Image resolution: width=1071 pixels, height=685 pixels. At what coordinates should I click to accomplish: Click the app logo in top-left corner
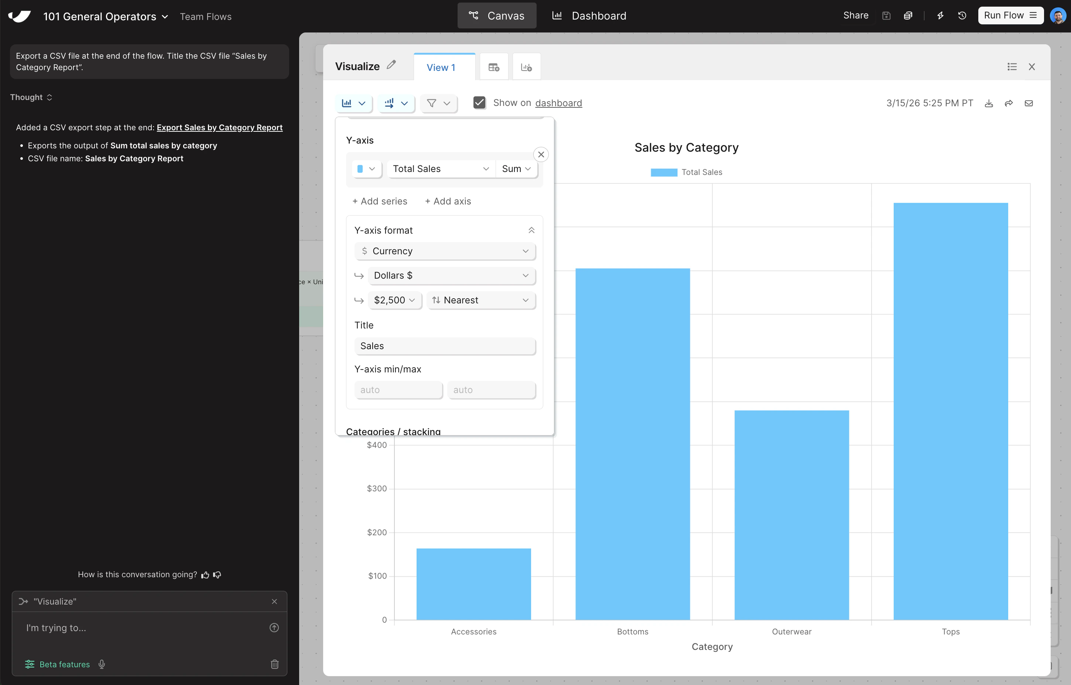pyautogui.click(x=20, y=16)
